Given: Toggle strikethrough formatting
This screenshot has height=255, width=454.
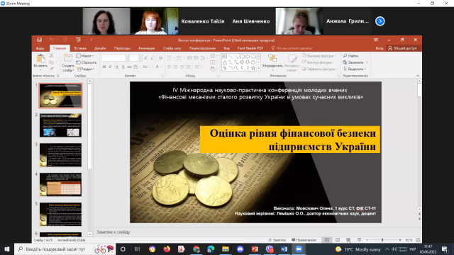Looking at the screenshot, I should (129, 67).
